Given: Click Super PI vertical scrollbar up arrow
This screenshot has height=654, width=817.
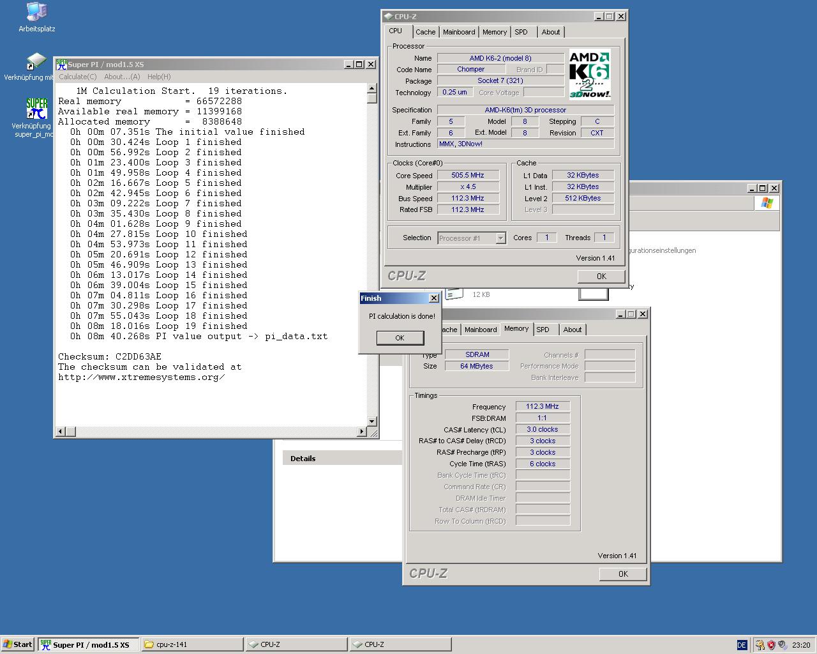Looking at the screenshot, I should pos(372,89).
